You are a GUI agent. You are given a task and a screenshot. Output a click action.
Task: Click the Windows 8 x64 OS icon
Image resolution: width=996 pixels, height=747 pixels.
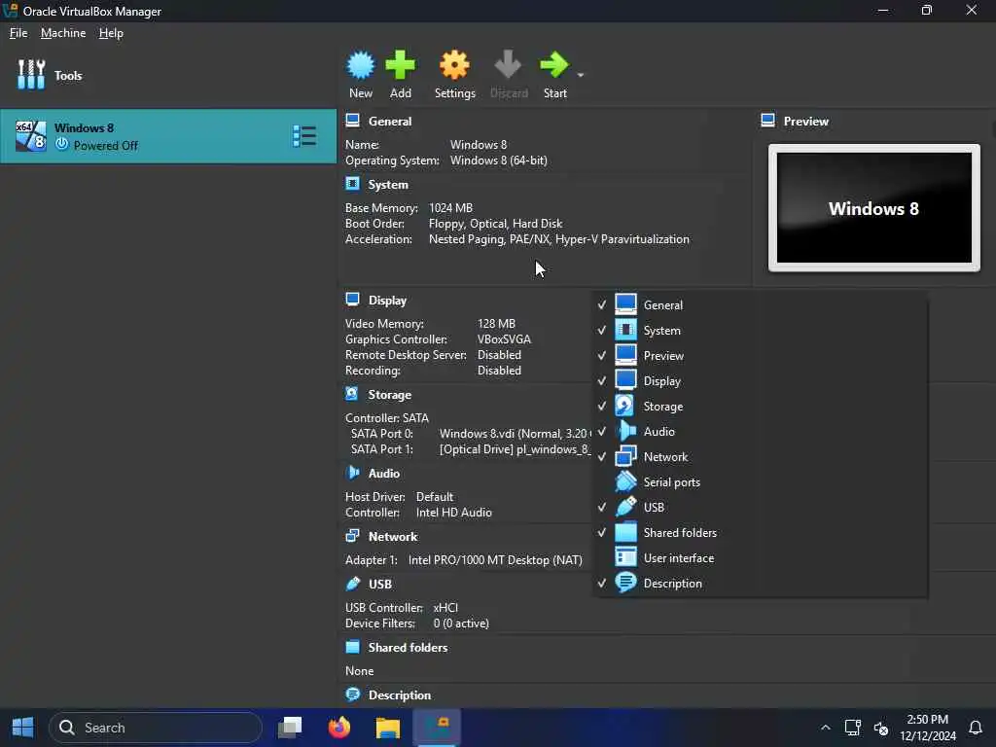pyautogui.click(x=30, y=136)
